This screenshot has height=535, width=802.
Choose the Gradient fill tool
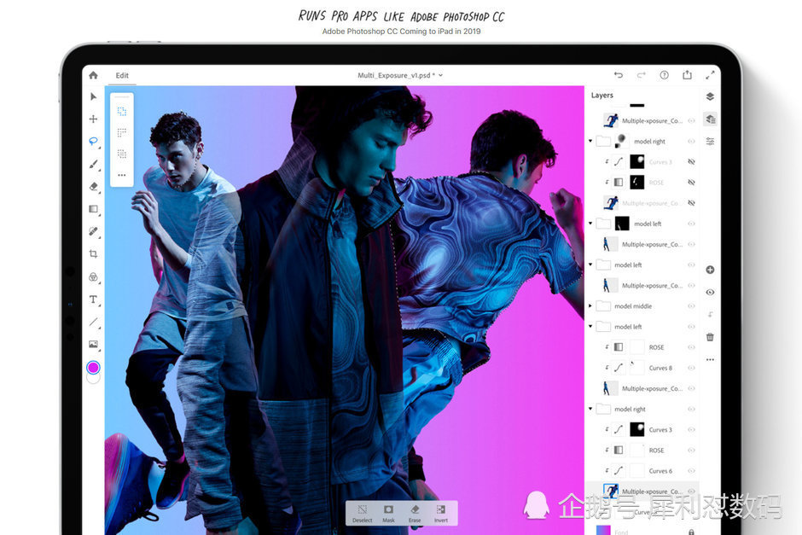[93, 209]
